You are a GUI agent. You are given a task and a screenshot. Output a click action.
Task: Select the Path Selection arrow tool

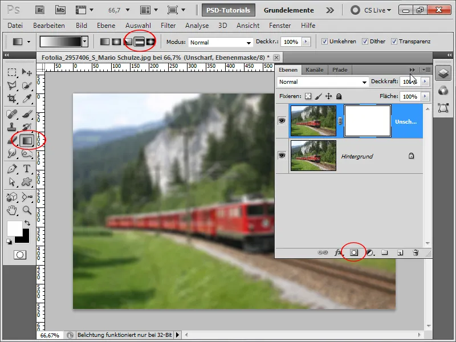tap(12, 182)
